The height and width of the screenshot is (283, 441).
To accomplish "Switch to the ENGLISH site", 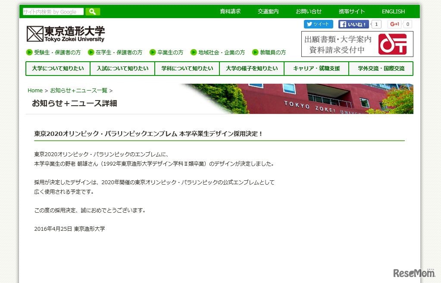I will click(393, 12).
